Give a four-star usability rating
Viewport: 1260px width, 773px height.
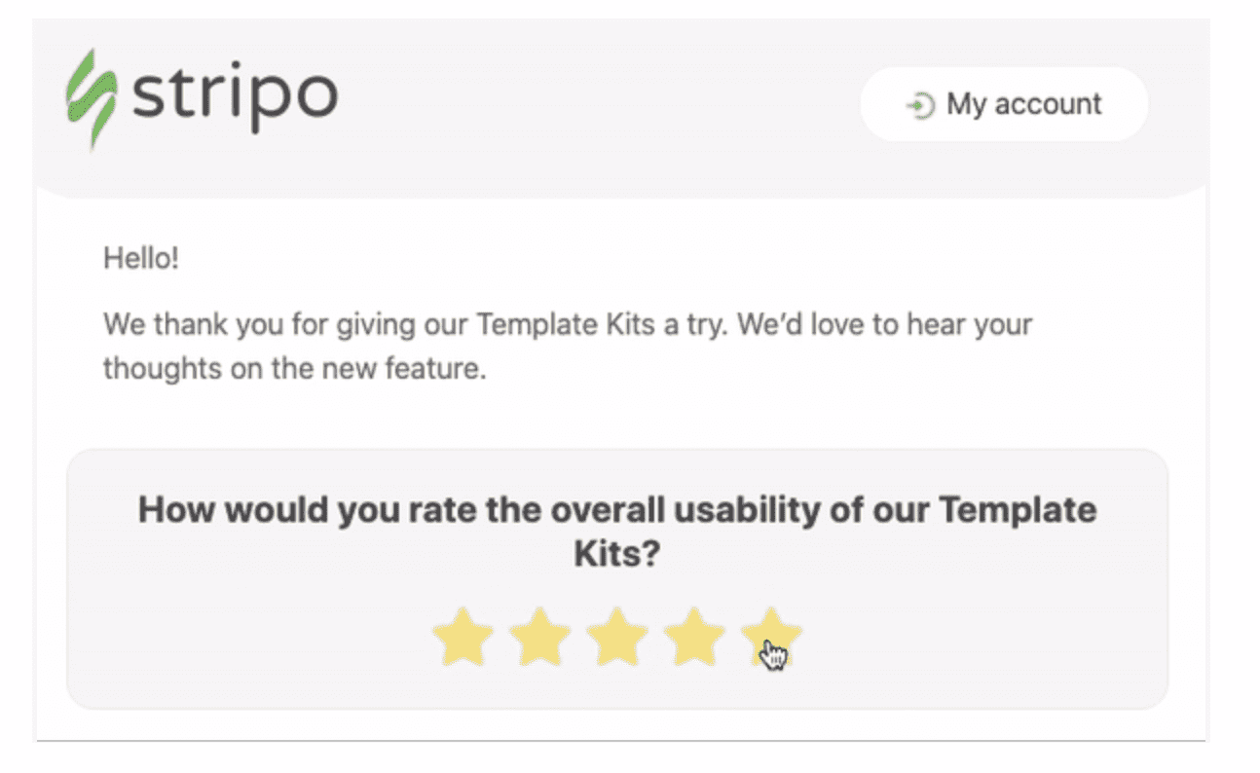[694, 638]
